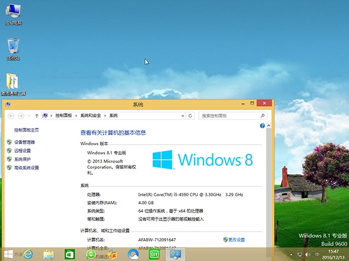Open 高级系统设置 in the sidebar

click(x=27, y=167)
